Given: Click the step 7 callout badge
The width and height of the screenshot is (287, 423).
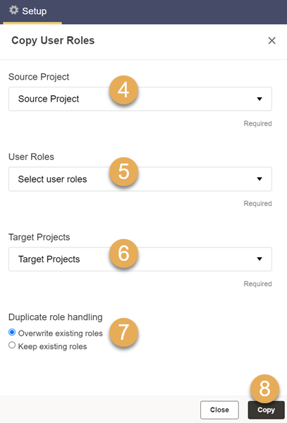Looking at the screenshot, I should [123, 332].
